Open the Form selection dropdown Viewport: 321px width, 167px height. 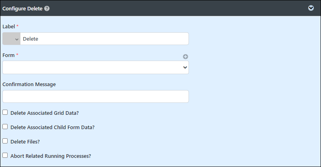point(96,67)
